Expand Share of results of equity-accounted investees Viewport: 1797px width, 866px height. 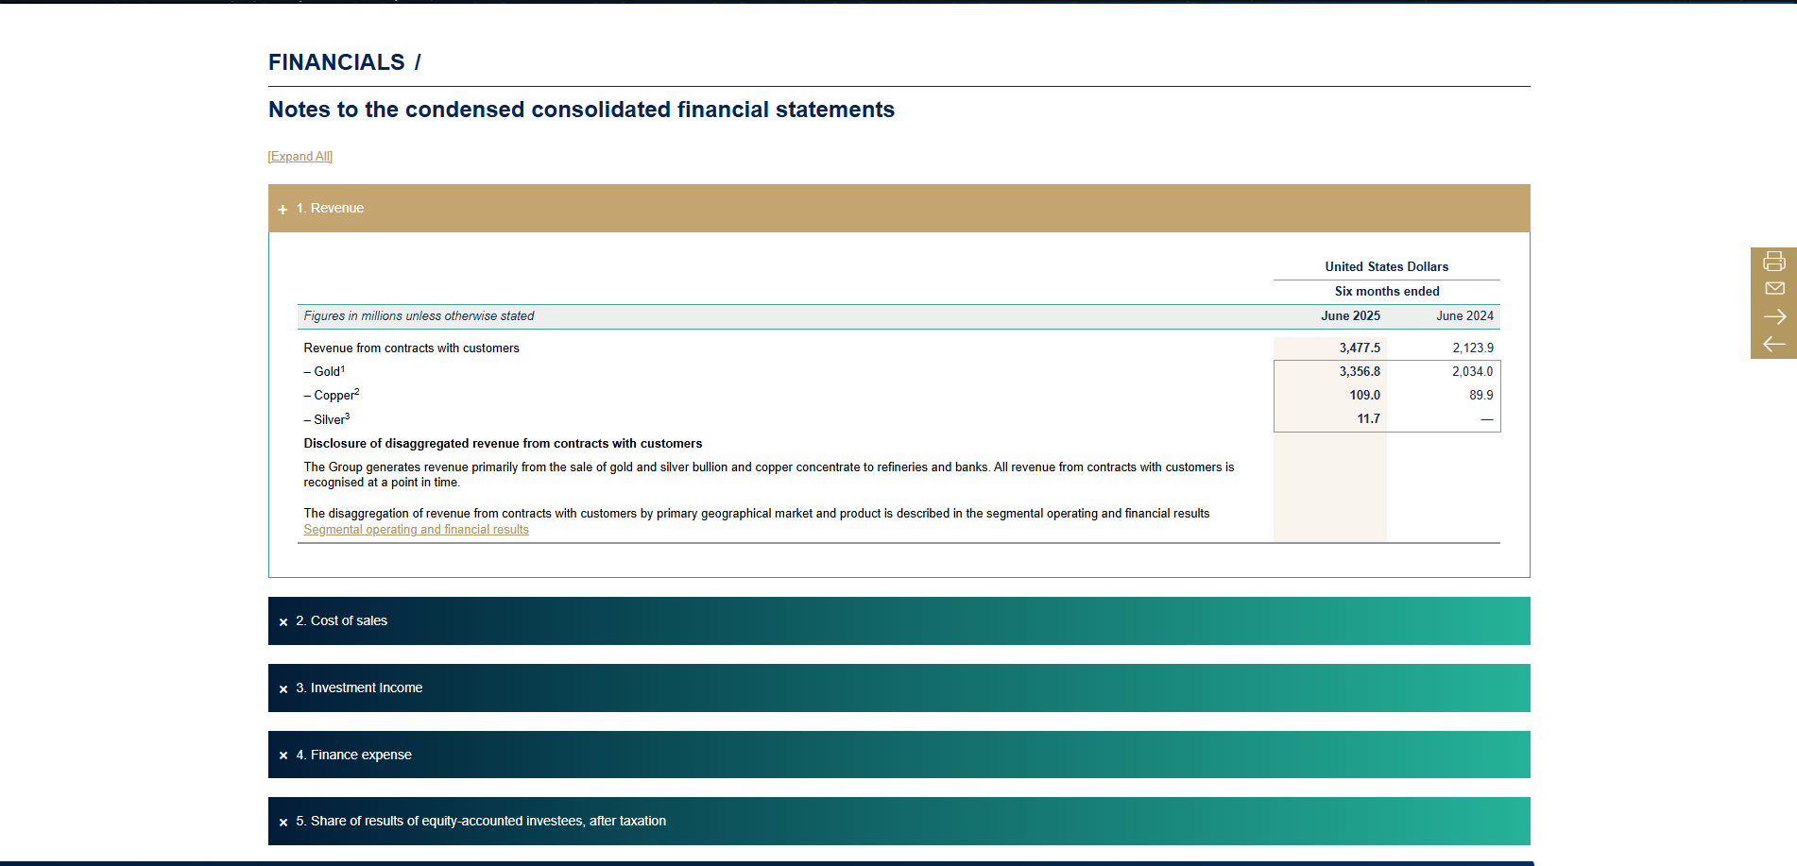click(898, 821)
